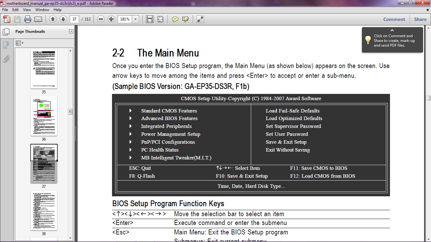This screenshot has height=242, width=431.
Task: Open the Help menu
Action: (x=57, y=10)
